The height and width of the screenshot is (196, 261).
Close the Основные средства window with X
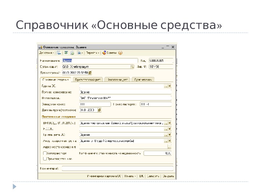pos(173,47)
